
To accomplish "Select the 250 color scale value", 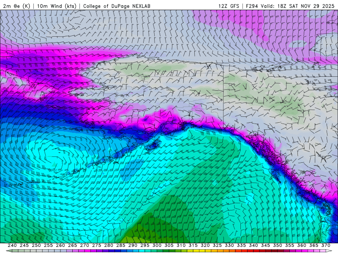I will tap(36, 245).
